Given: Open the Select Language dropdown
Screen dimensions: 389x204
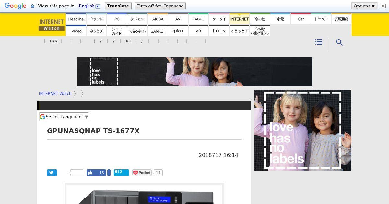Looking at the screenshot, I should pos(64,117).
